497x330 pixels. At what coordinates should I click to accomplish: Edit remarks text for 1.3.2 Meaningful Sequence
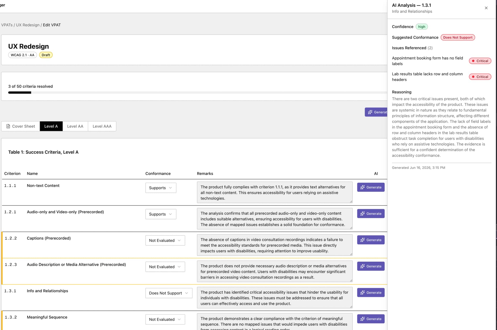coord(275,322)
